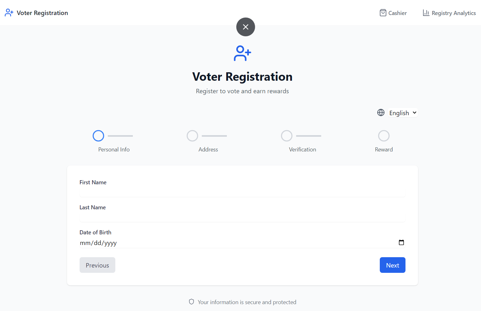Click the Reward step progress connector line
The width and height of the screenshot is (481, 311).
[309, 135]
